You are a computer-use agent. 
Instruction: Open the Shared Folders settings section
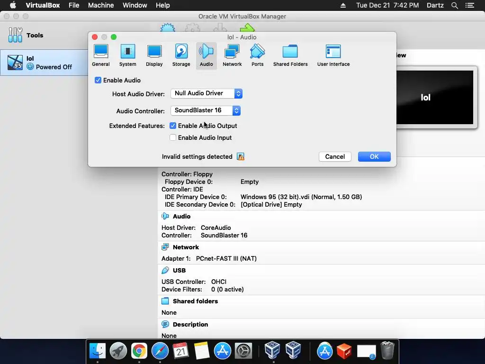coord(290,56)
